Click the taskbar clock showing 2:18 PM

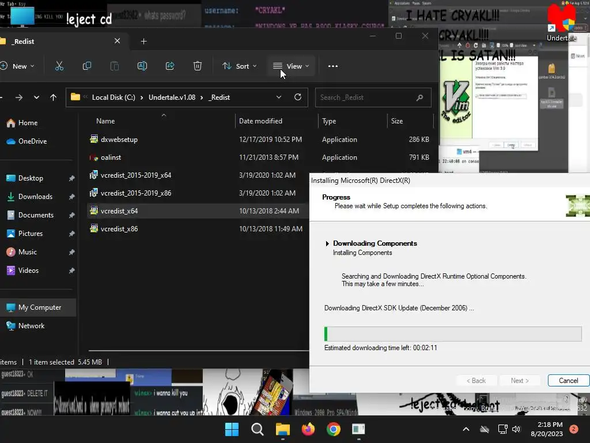[547, 429]
